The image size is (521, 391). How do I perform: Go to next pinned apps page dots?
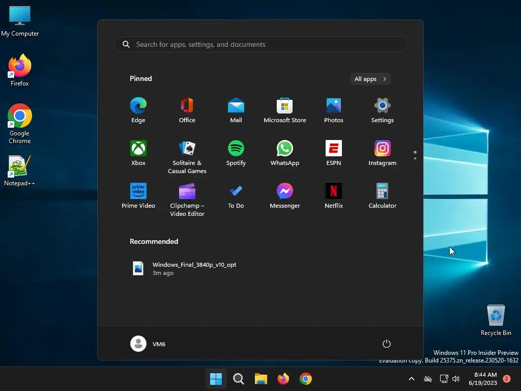coord(415,155)
